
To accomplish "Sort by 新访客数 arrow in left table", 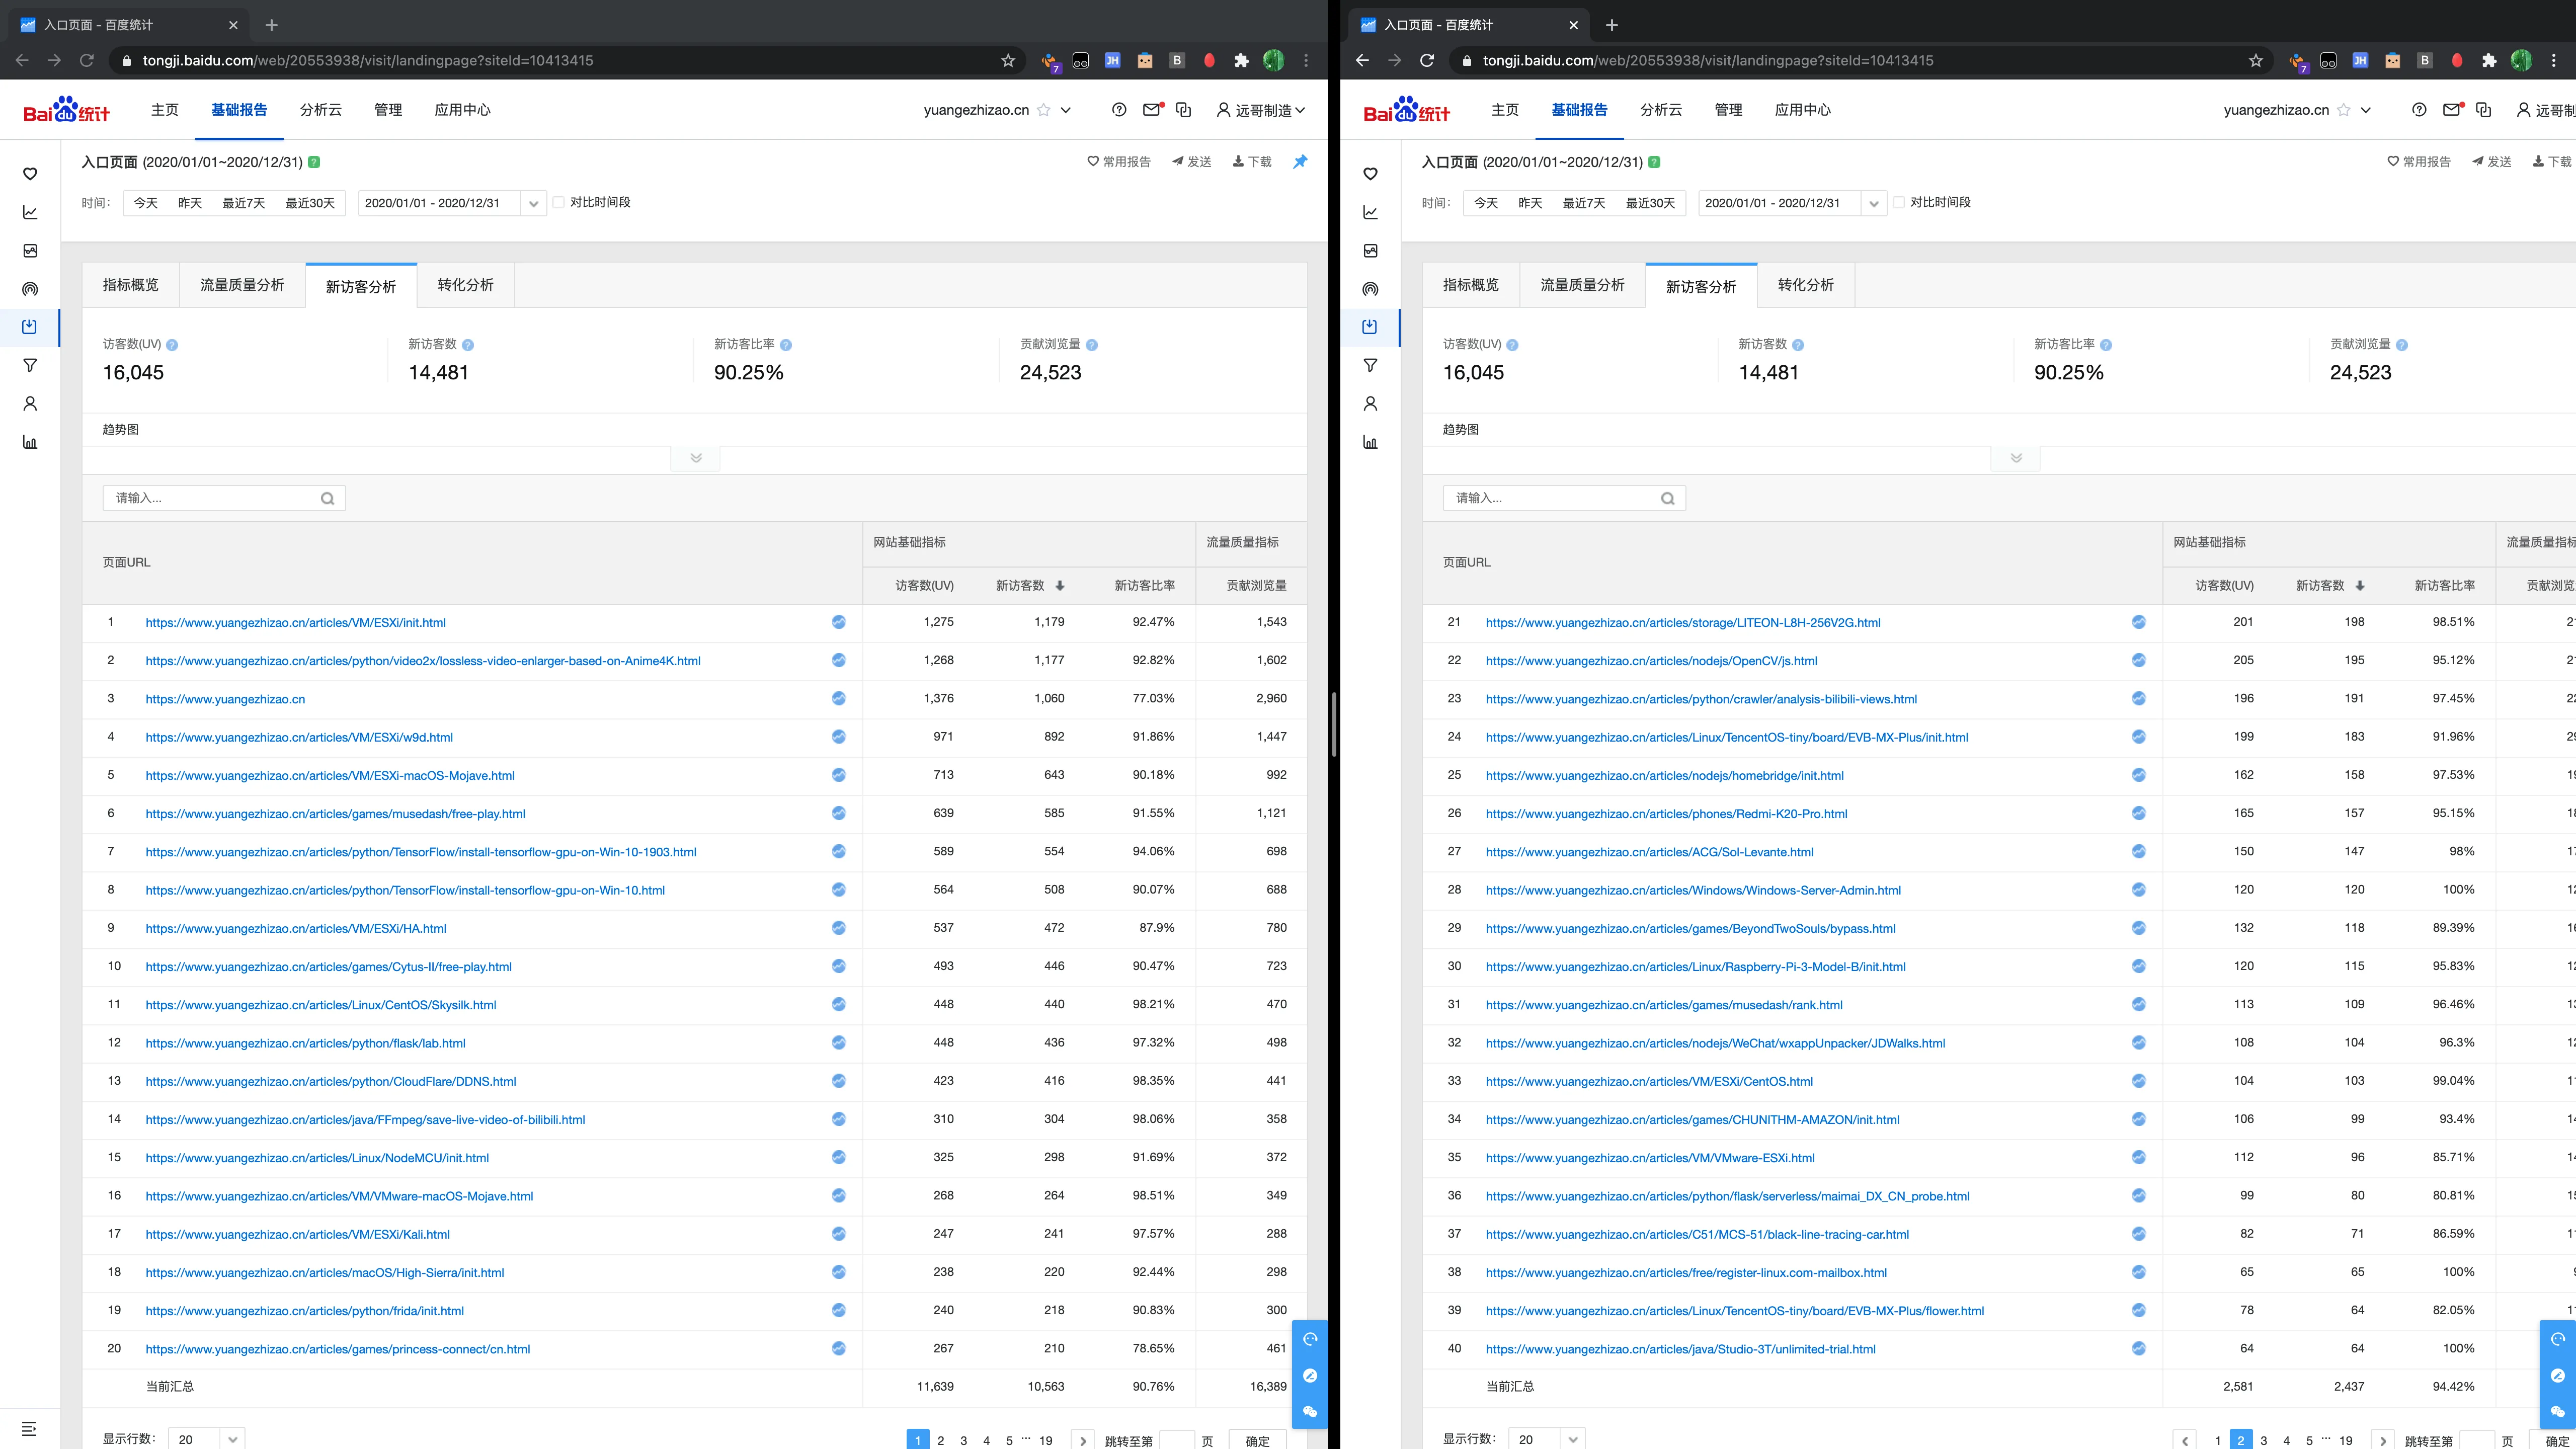I will tap(1060, 586).
